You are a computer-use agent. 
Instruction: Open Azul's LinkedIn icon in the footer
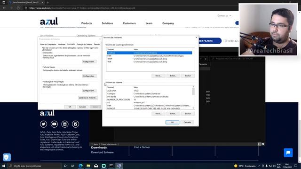click(x=65, y=124)
